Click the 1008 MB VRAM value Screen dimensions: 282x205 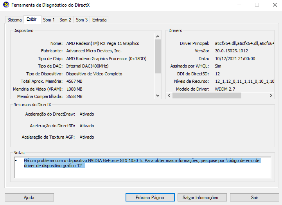[74, 89]
